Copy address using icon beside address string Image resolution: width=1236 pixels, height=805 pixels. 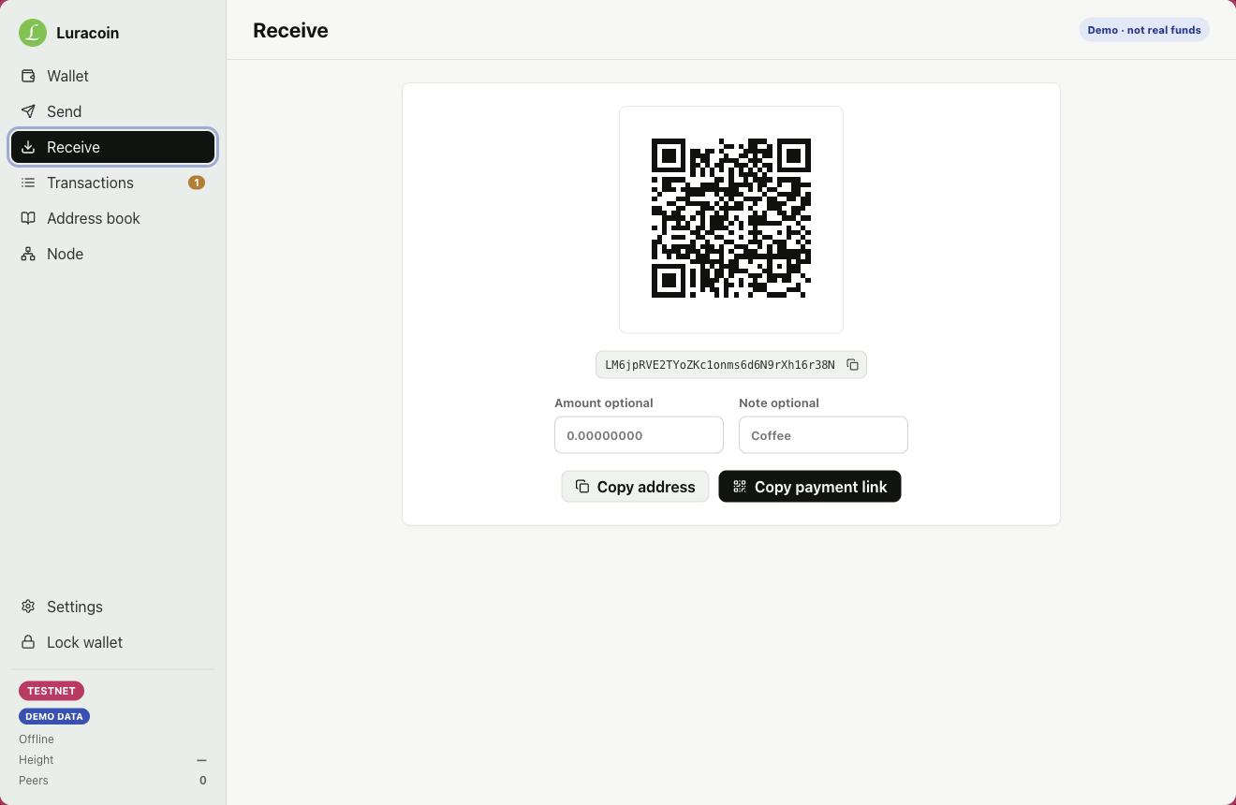pos(852,365)
